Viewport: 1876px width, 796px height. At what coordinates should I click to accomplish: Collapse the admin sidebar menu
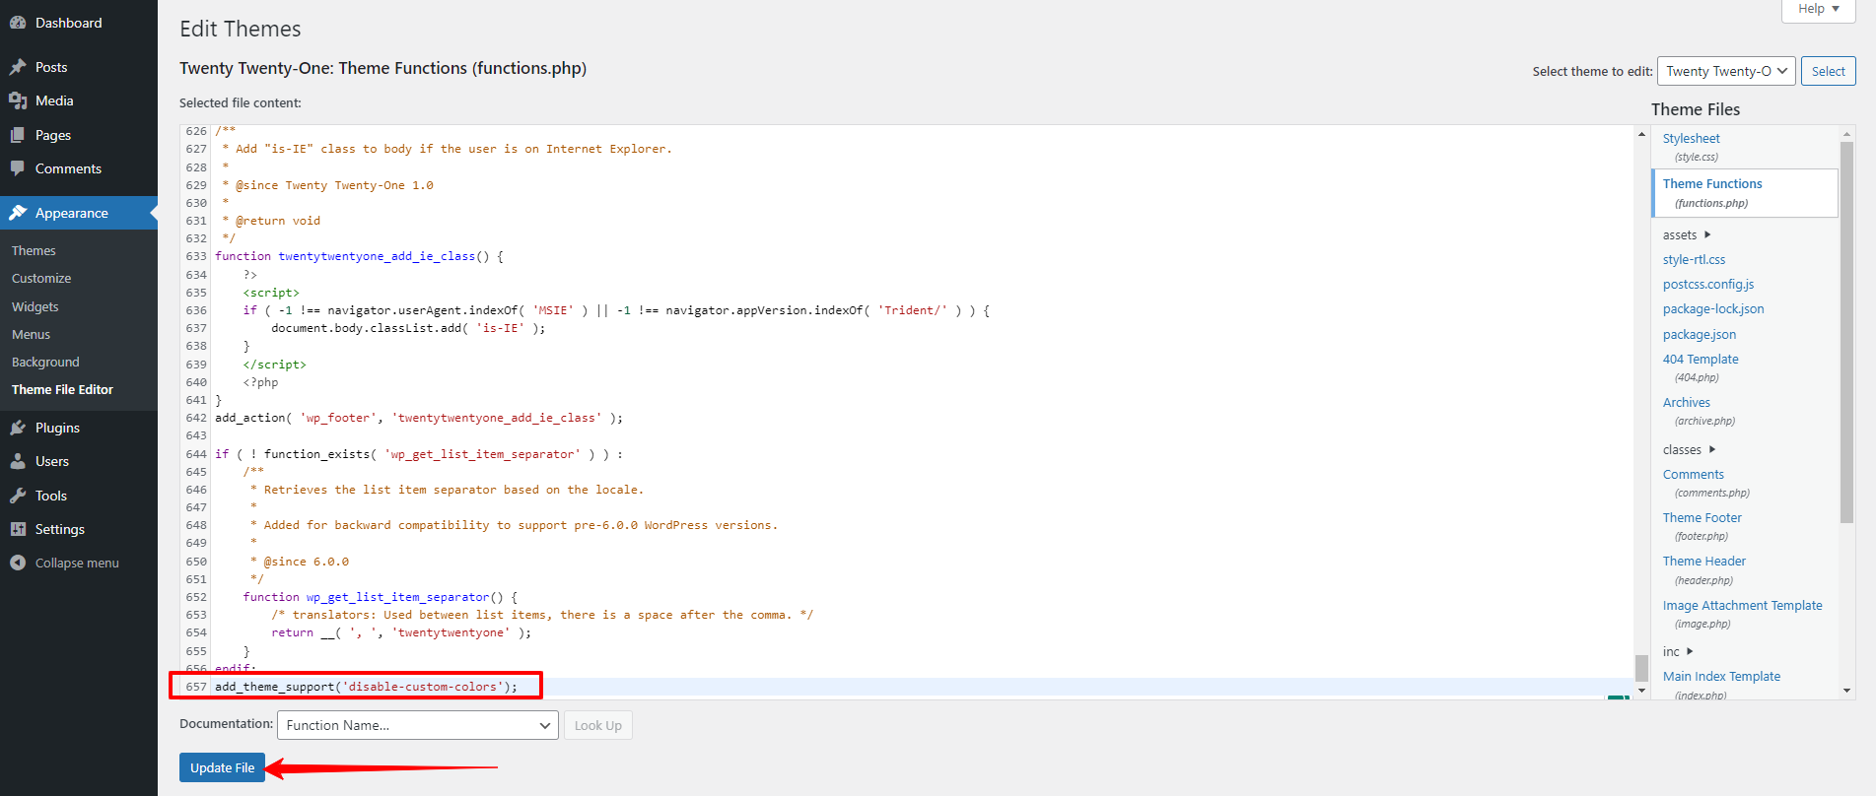(x=79, y=563)
